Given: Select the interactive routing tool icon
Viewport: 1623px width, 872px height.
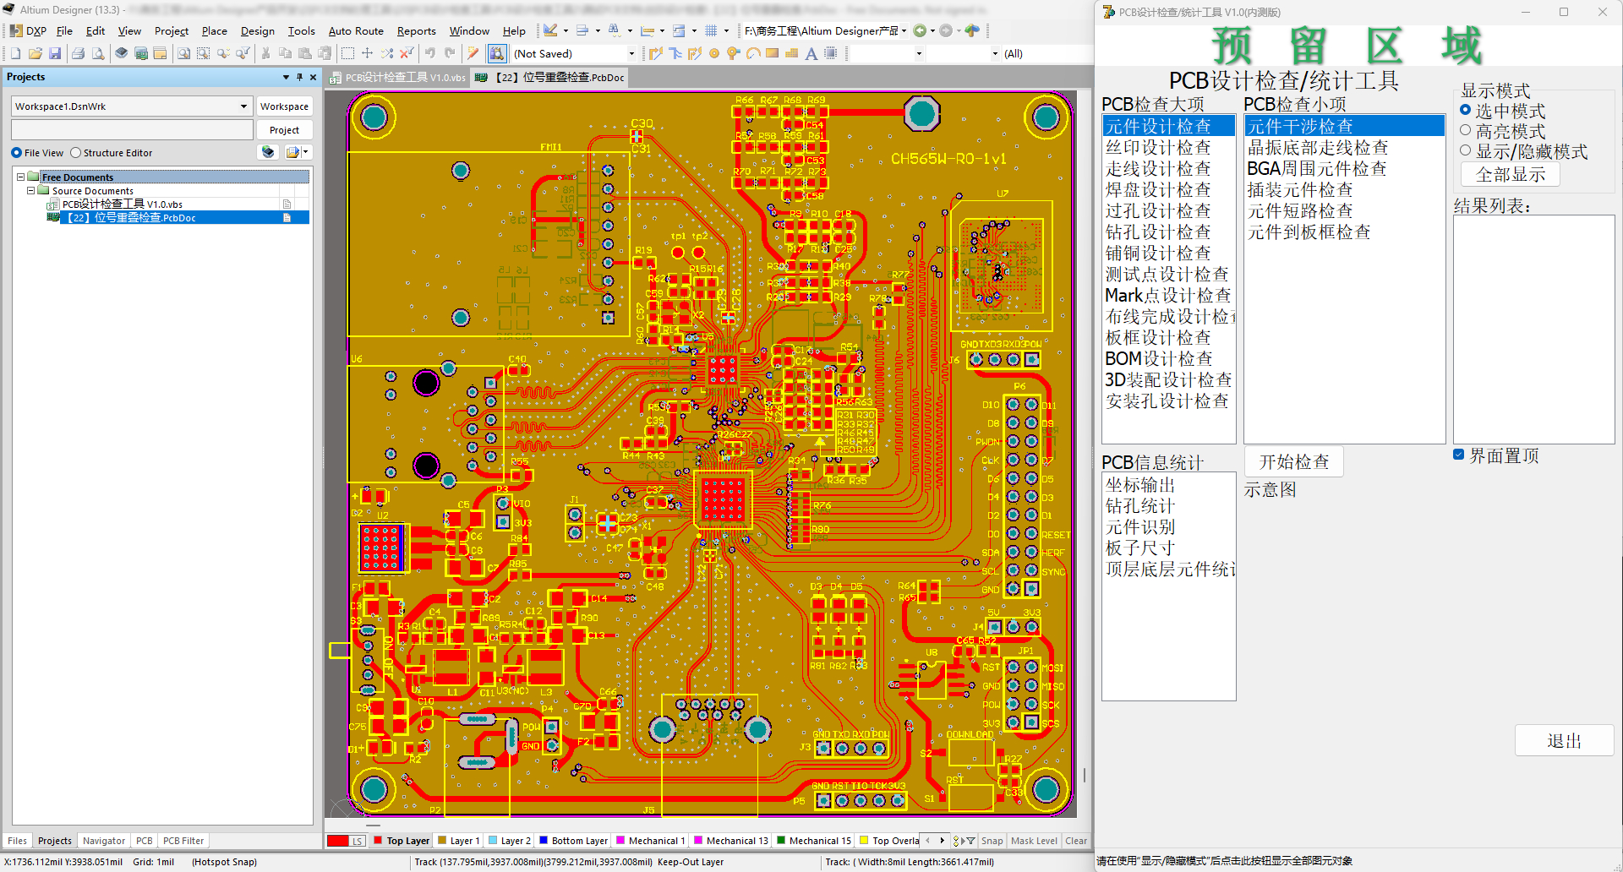Looking at the screenshot, I should pyautogui.click(x=656, y=53).
